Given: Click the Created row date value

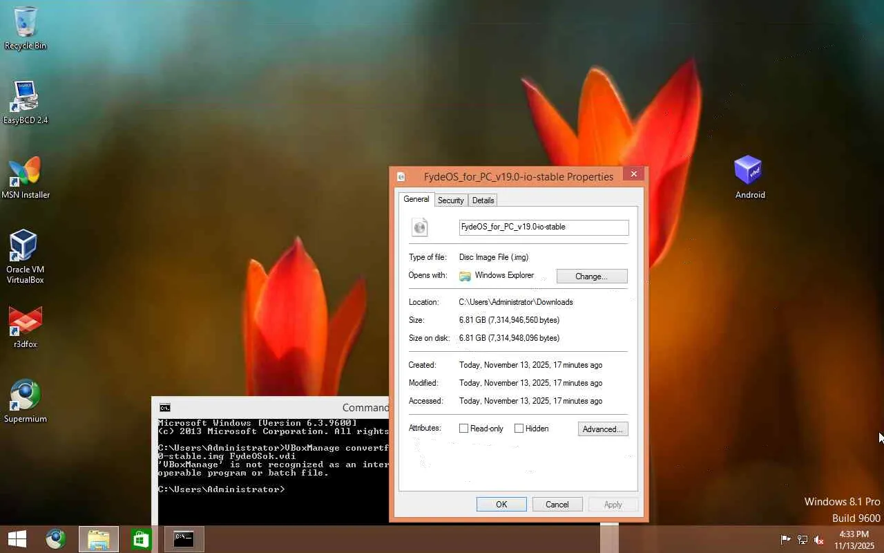Looking at the screenshot, I should pyautogui.click(x=530, y=365).
